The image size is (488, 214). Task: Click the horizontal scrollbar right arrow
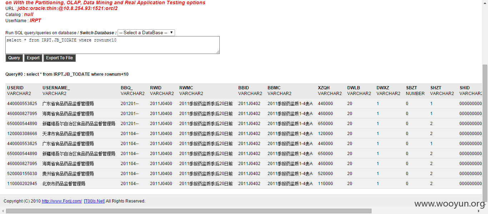479,211
